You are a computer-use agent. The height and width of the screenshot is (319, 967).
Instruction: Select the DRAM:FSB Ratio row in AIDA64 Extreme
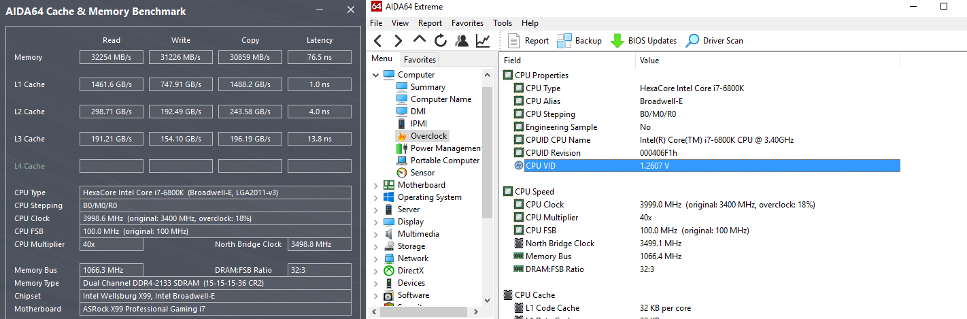coord(707,269)
